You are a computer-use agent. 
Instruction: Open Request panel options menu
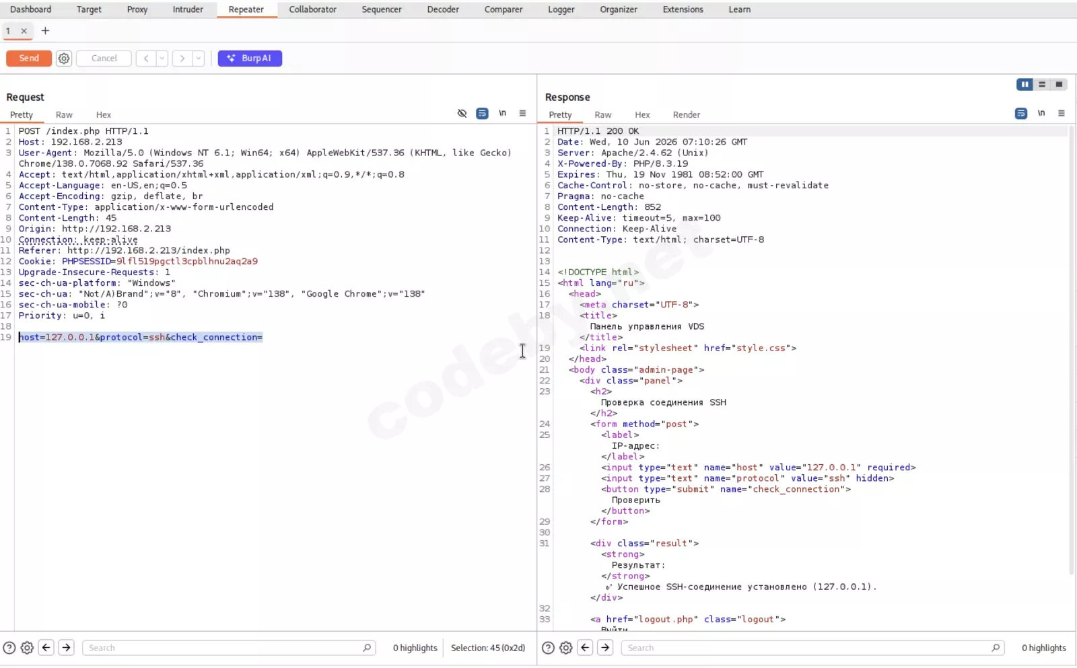pyautogui.click(x=522, y=114)
